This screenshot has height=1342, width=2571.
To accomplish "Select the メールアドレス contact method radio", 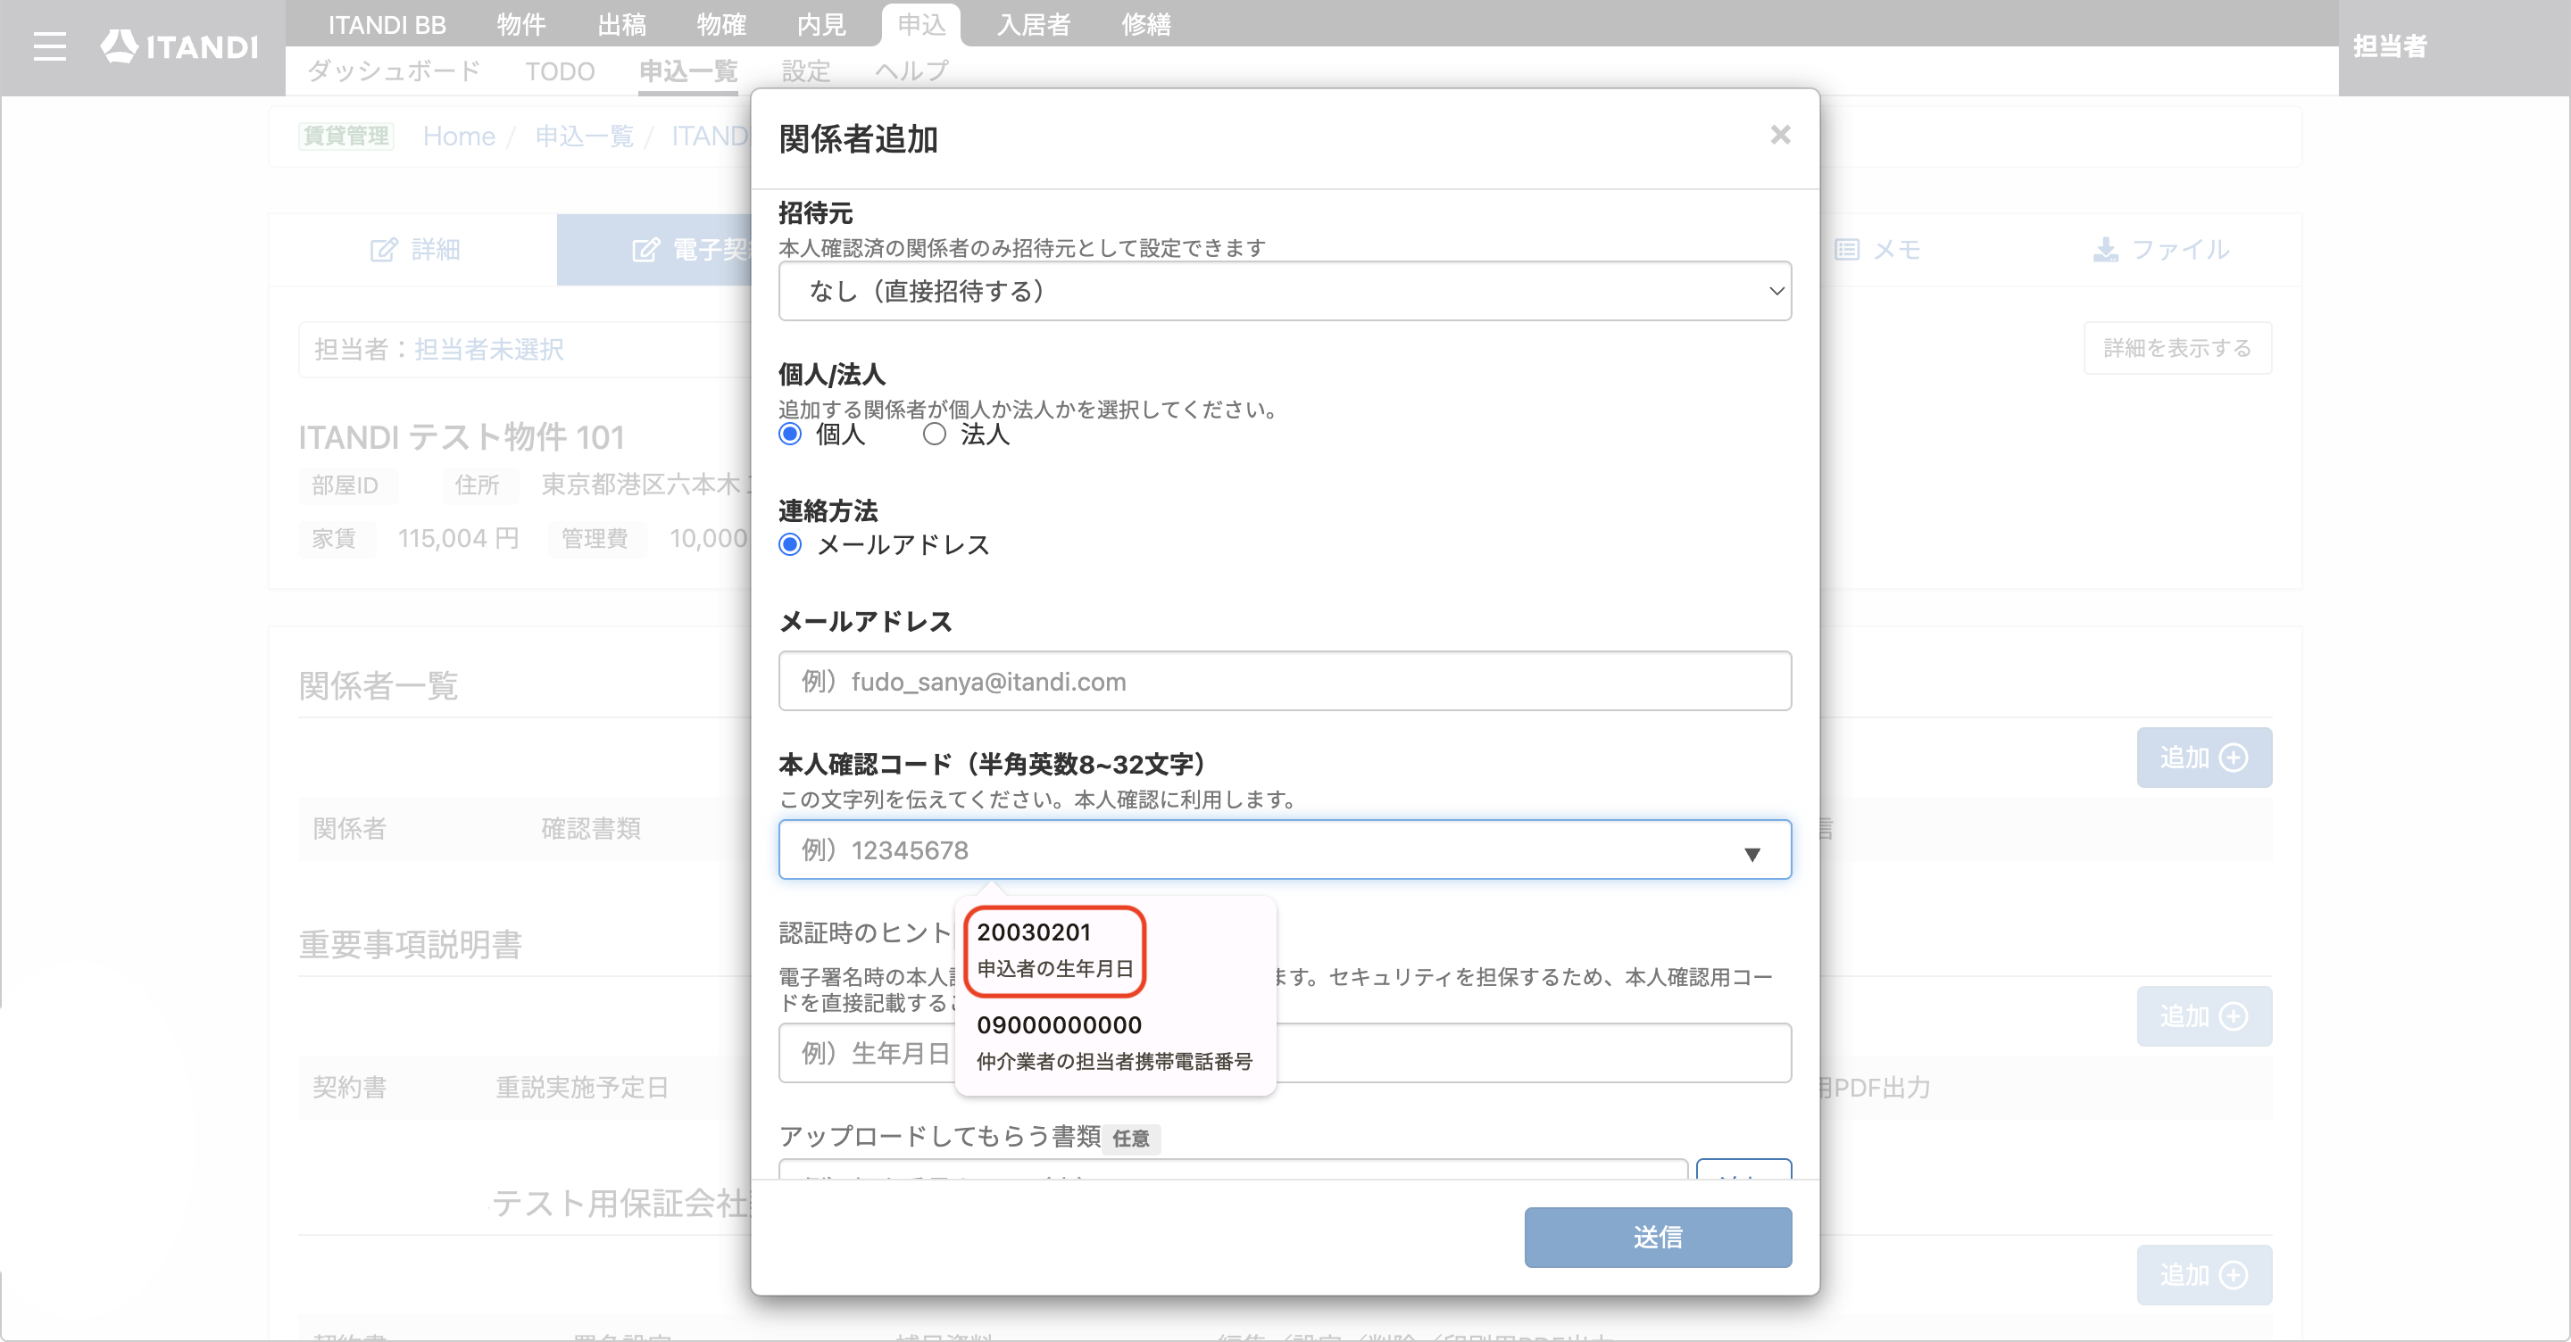I will pyautogui.click(x=789, y=545).
